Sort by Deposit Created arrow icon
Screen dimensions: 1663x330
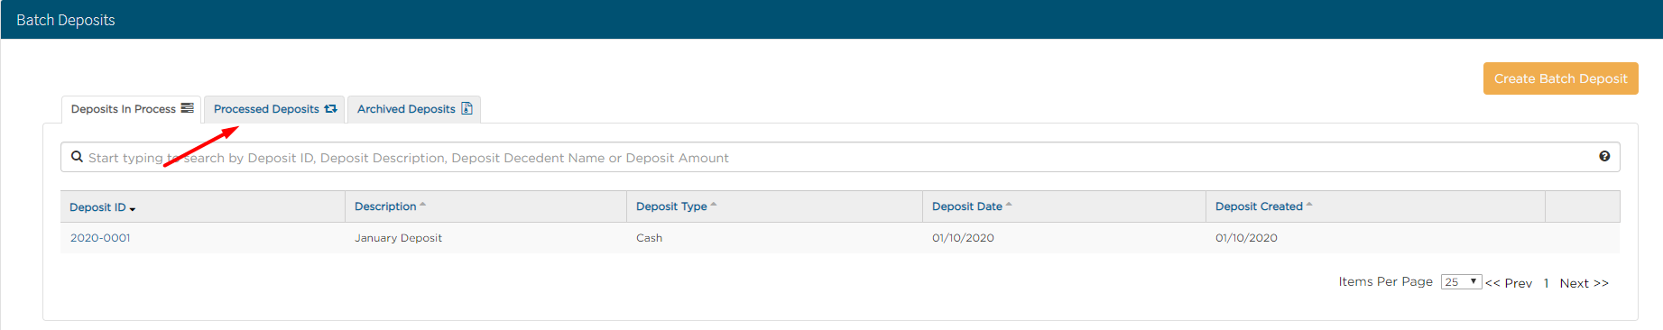[x=1309, y=205]
